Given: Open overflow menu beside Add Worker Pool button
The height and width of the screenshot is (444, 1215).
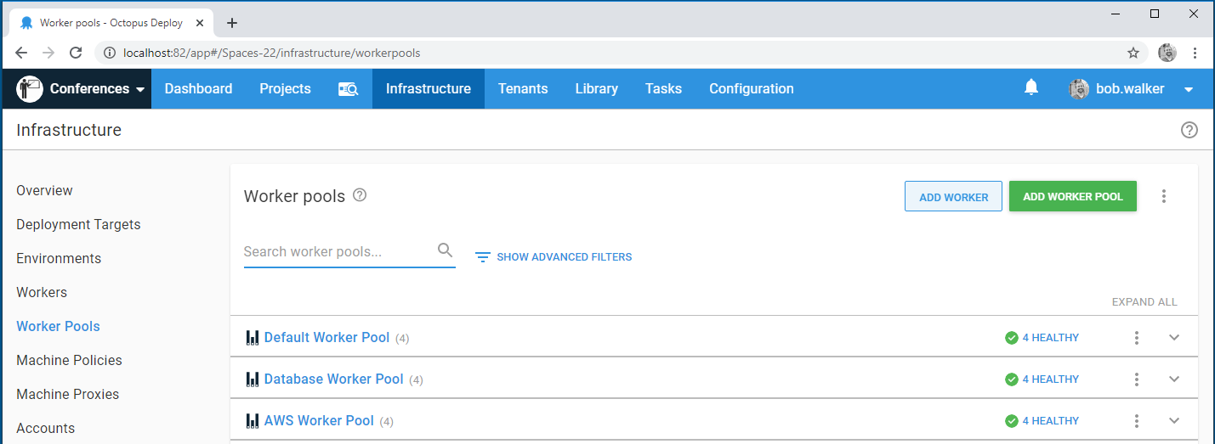Looking at the screenshot, I should tap(1163, 196).
